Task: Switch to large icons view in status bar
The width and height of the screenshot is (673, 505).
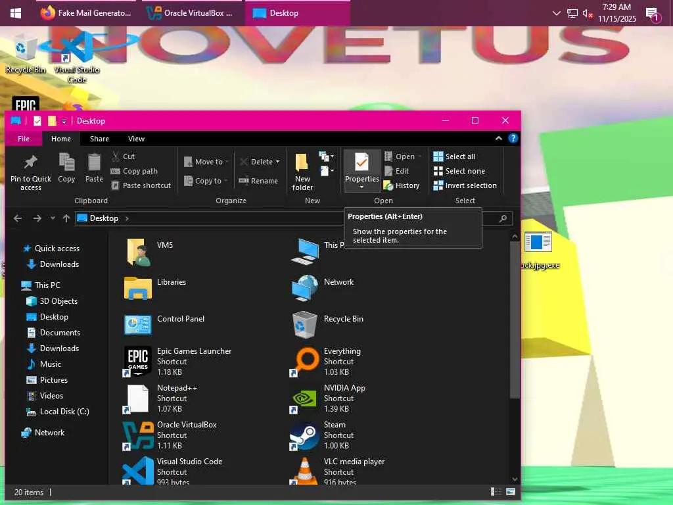Action: tap(511, 492)
